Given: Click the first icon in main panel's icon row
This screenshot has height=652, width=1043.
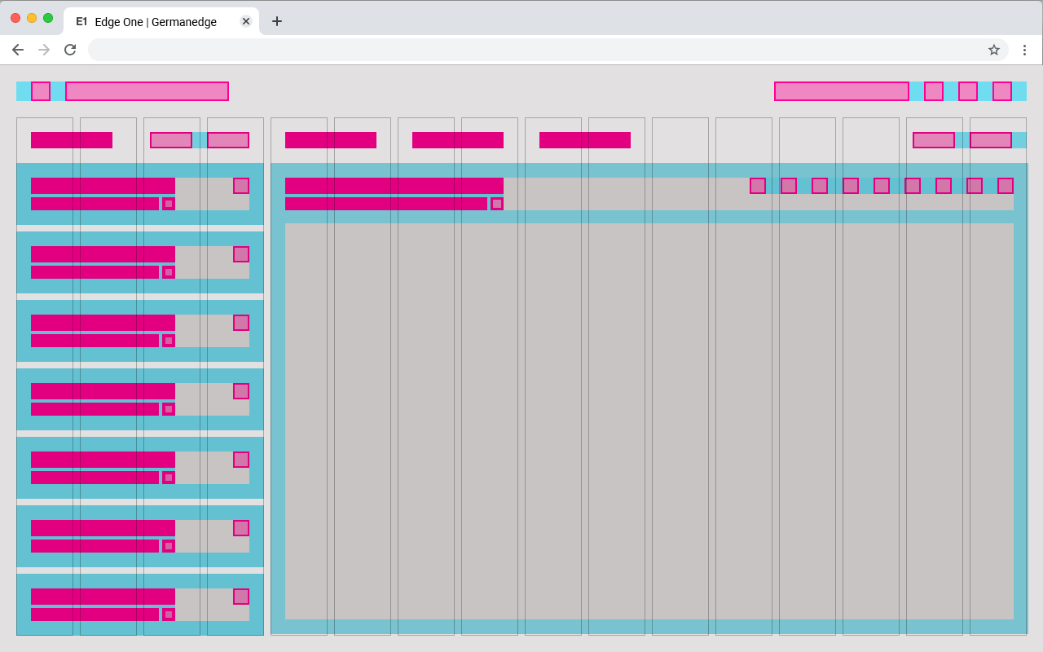Looking at the screenshot, I should [758, 186].
